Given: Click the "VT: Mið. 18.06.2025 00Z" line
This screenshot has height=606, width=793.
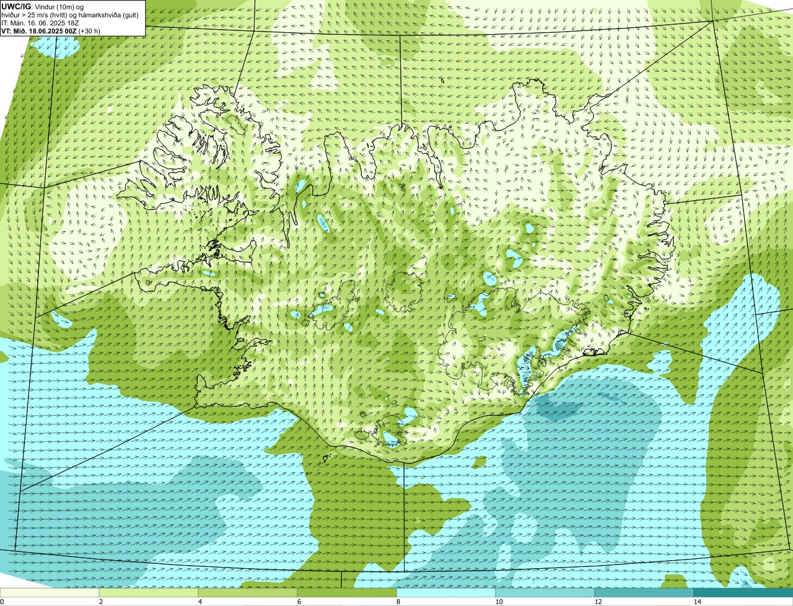Looking at the screenshot, I should click(x=40, y=31).
